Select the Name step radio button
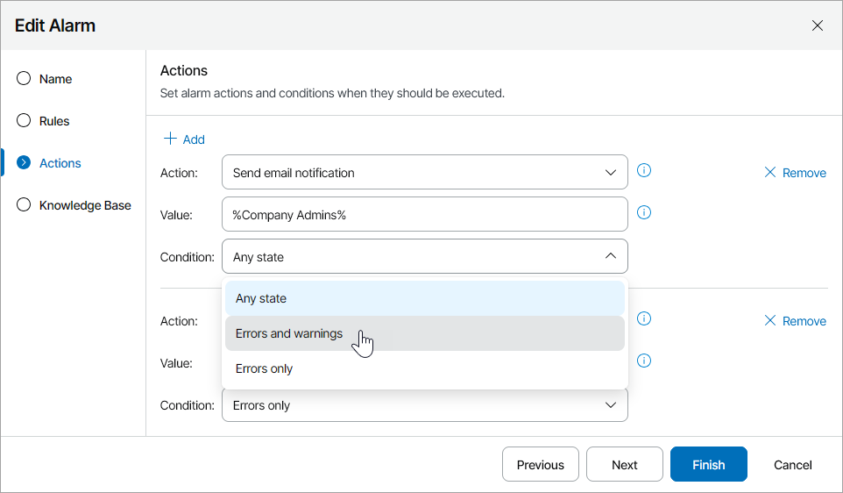Image resolution: width=843 pixels, height=493 pixels. point(25,79)
